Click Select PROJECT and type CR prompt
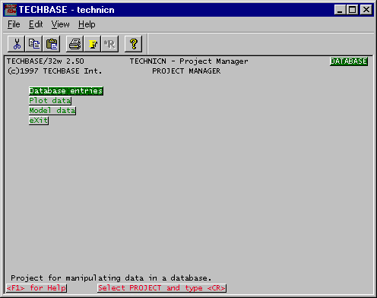 pos(162,288)
